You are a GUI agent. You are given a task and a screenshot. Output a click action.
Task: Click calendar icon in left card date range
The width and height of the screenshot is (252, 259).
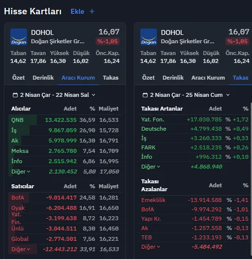point(15,95)
